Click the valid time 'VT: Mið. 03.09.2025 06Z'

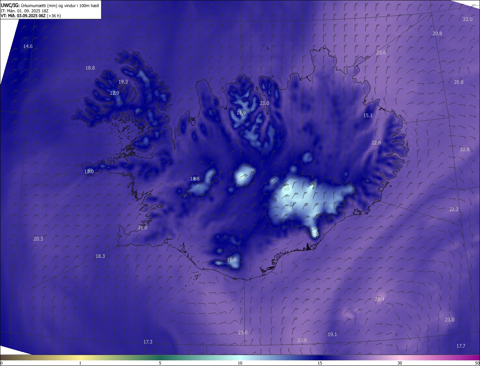(x=23, y=16)
